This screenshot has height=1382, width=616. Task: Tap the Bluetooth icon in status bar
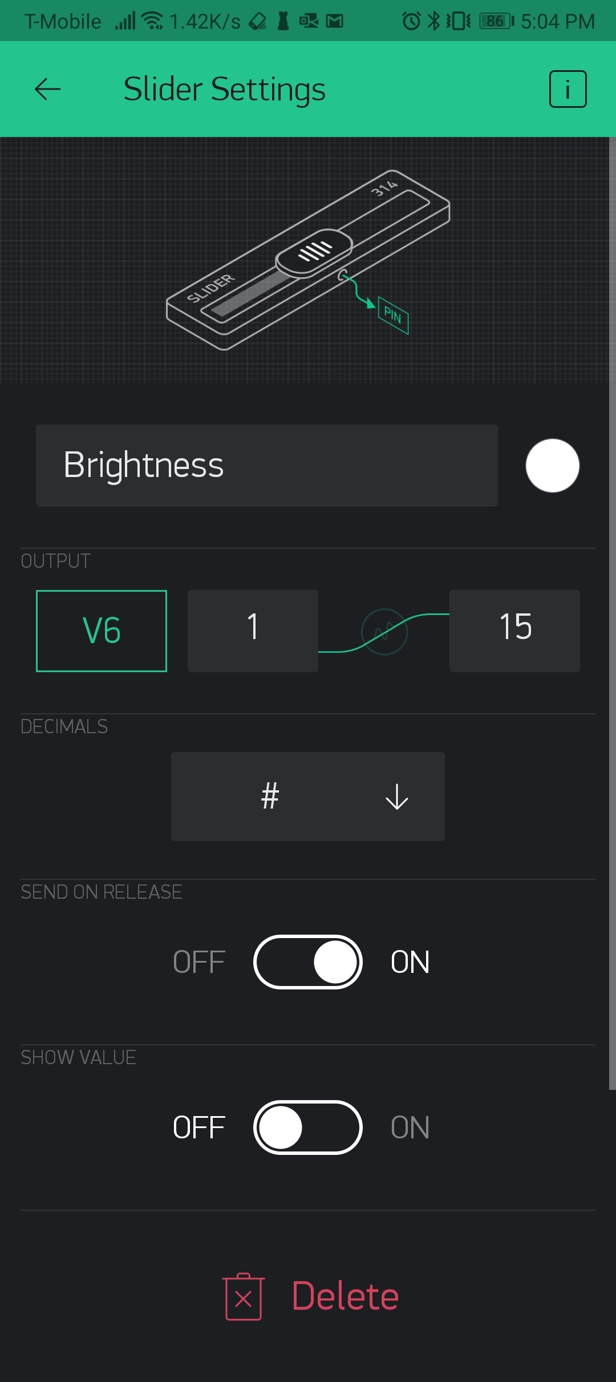(433, 21)
